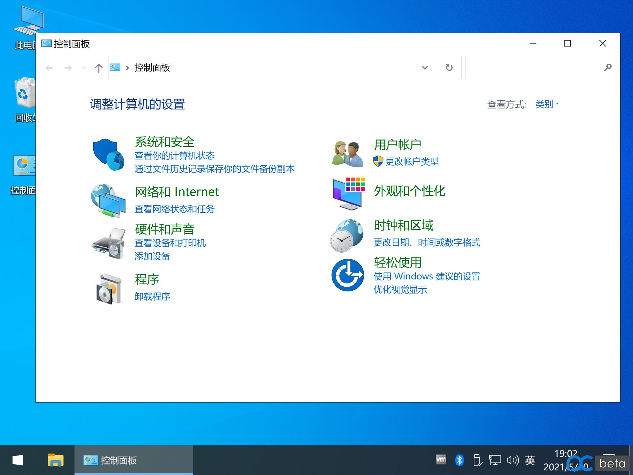Open 优化视觉显示 link
Viewport: 633px width, 475px height.
coord(400,290)
